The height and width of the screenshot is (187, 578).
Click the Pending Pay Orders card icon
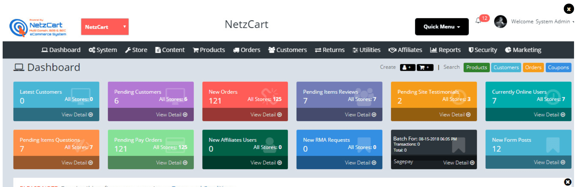[x=175, y=145]
